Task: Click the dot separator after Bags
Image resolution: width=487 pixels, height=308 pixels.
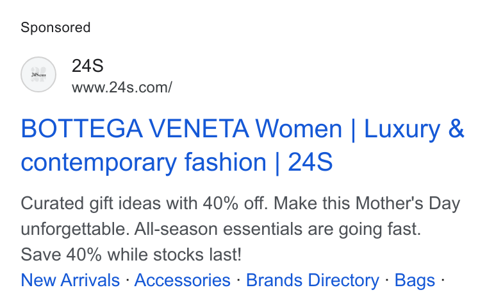Action: [443, 280]
